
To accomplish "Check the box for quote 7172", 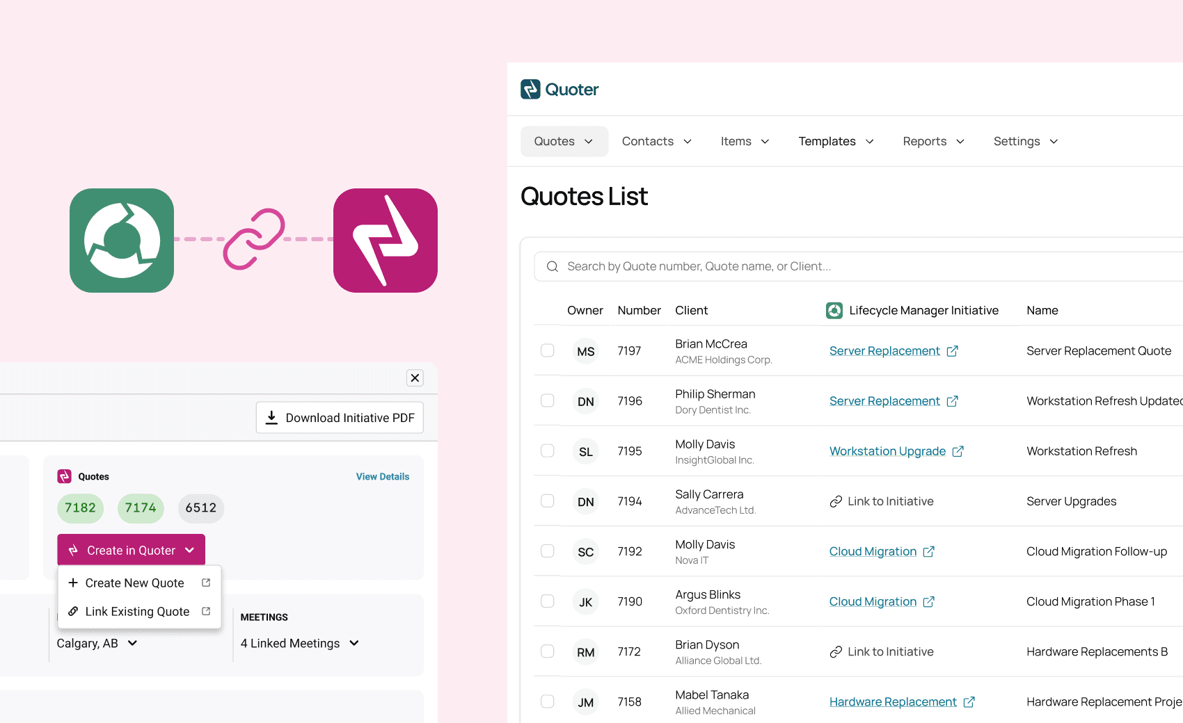I will tap(548, 651).
